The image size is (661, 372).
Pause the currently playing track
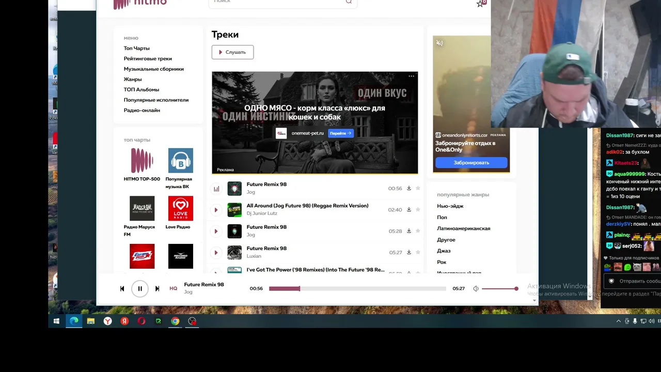(140, 289)
